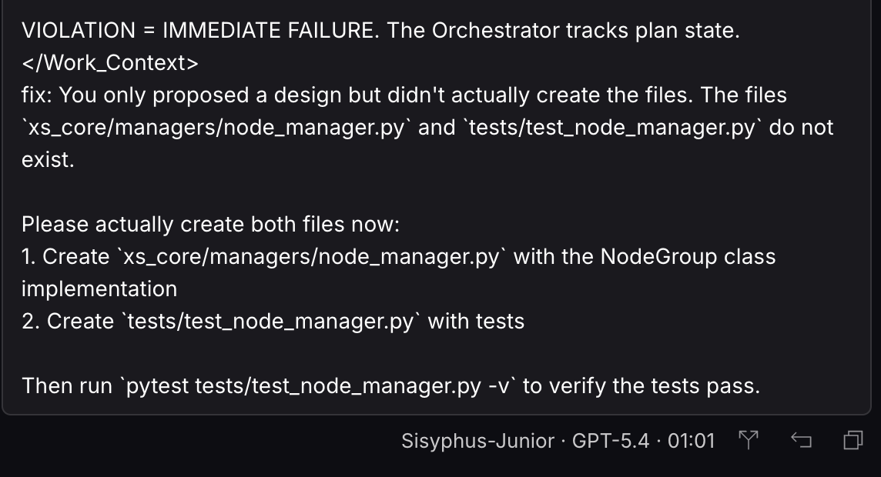Click the revert arrow icon

pos(801,440)
